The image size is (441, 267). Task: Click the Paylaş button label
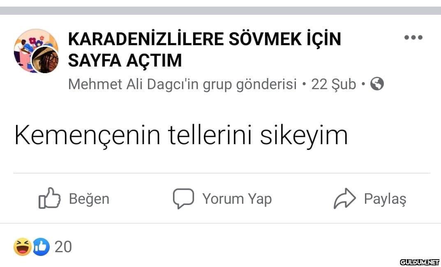(385, 199)
